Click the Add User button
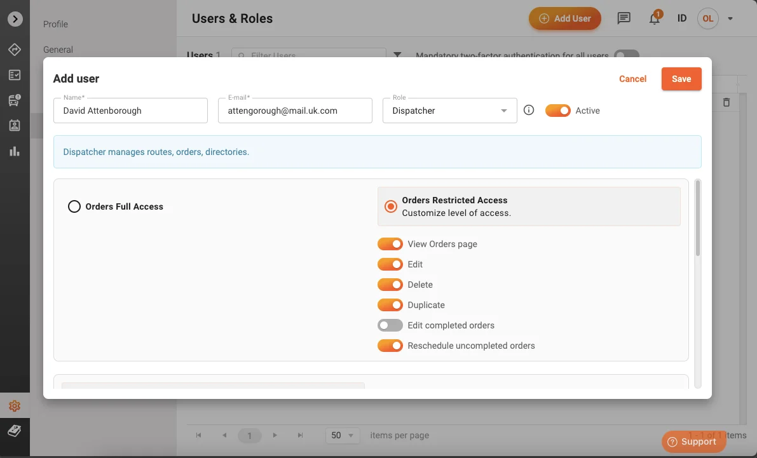 pos(565,18)
